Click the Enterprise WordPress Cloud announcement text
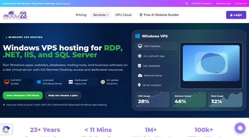 tap(31, 3)
